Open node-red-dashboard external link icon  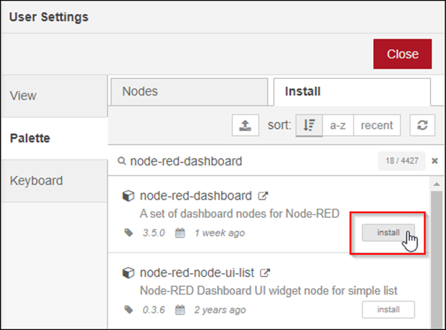tap(263, 196)
